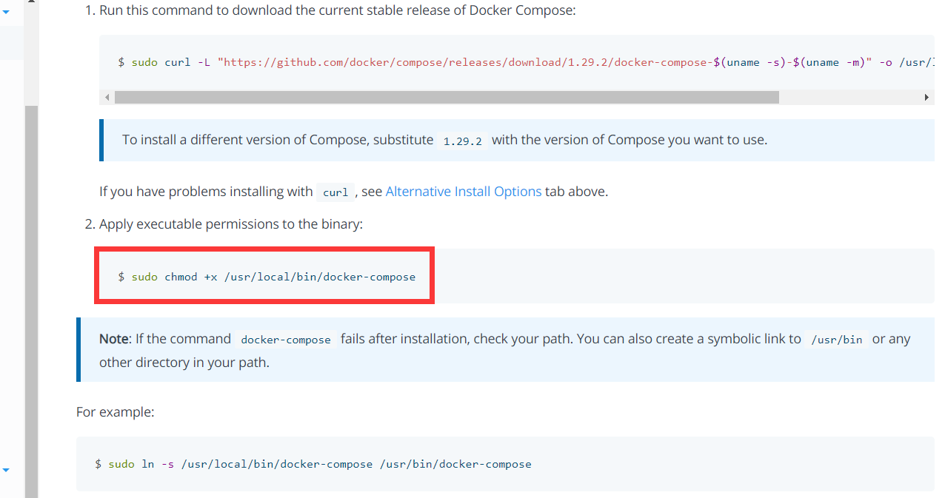Click the "For example:" text

pos(115,412)
